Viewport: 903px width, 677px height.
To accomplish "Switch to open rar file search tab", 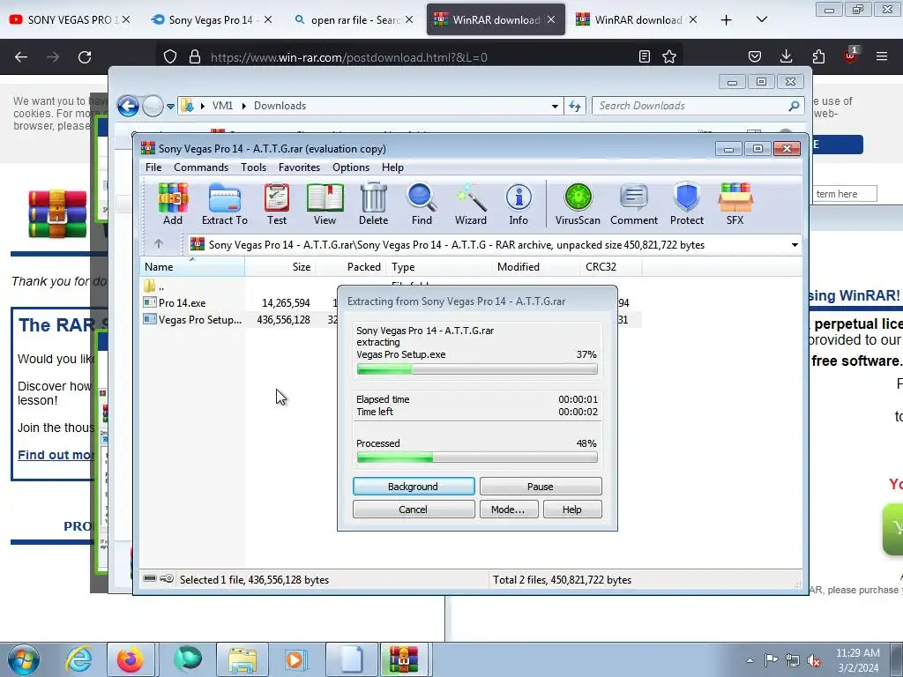I will pyautogui.click(x=354, y=19).
